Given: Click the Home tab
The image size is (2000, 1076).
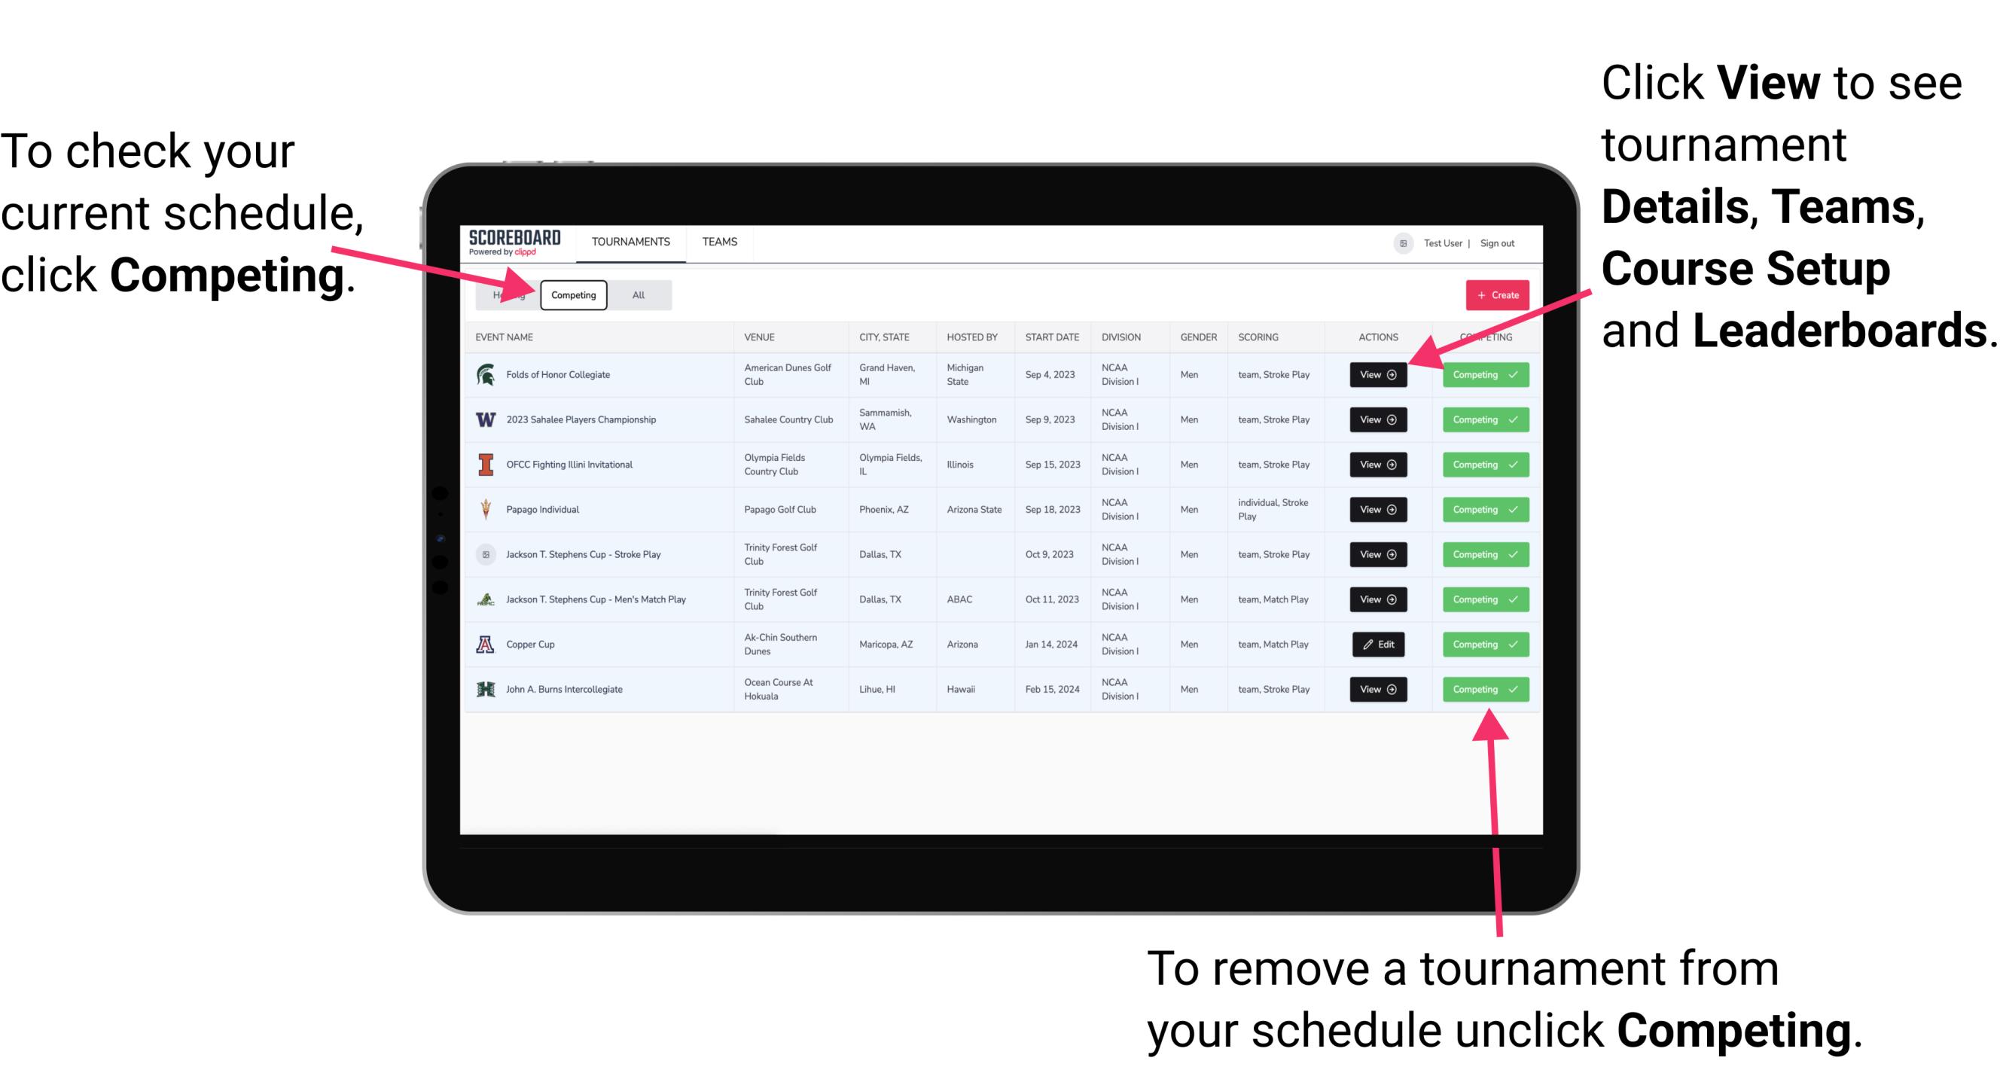Looking at the screenshot, I should click(x=506, y=294).
